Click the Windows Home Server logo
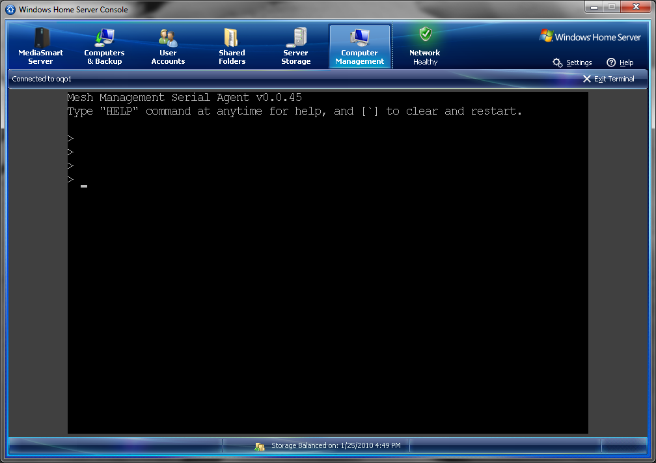The height and width of the screenshot is (463, 656). point(590,36)
